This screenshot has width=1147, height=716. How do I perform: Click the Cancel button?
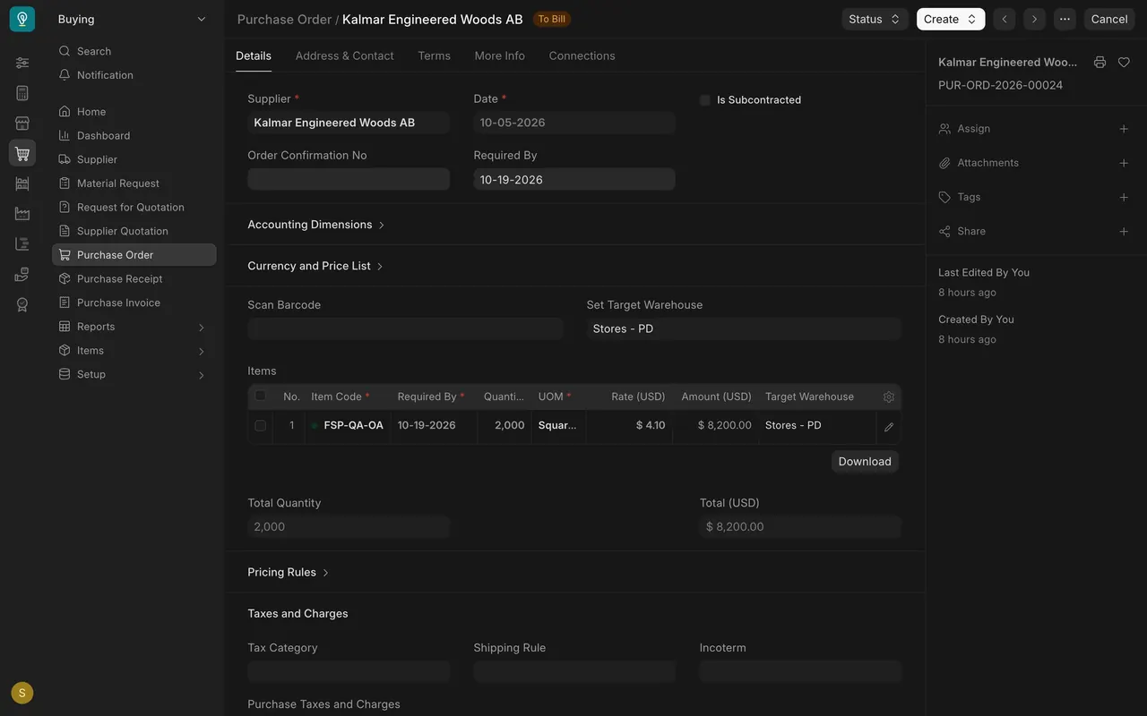[x=1109, y=19]
